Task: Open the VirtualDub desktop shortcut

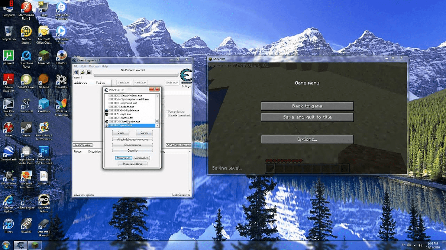Action: [61, 81]
